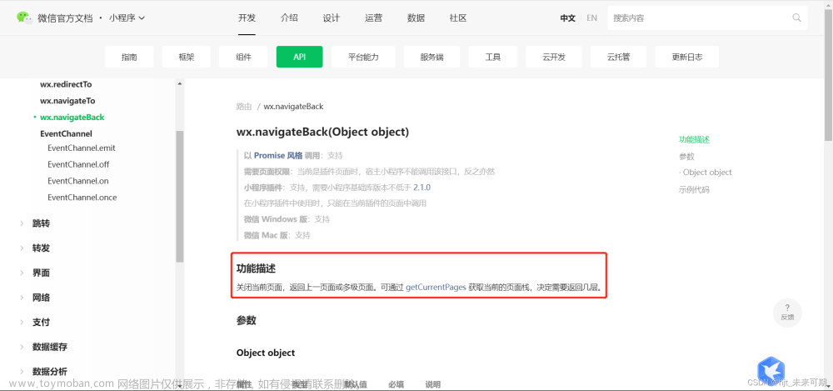Image resolution: width=833 pixels, height=391 pixels.
Task: Open the 框架 category button
Action: point(187,57)
